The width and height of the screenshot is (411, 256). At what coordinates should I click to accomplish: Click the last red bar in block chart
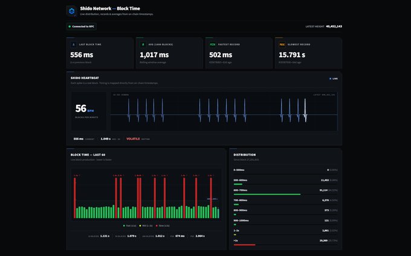[211, 198]
